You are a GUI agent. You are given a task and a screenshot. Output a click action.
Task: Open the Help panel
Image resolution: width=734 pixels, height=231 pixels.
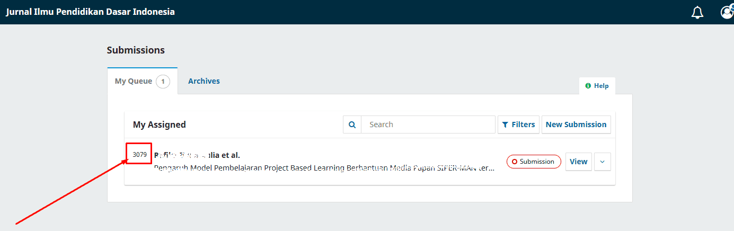pos(597,86)
